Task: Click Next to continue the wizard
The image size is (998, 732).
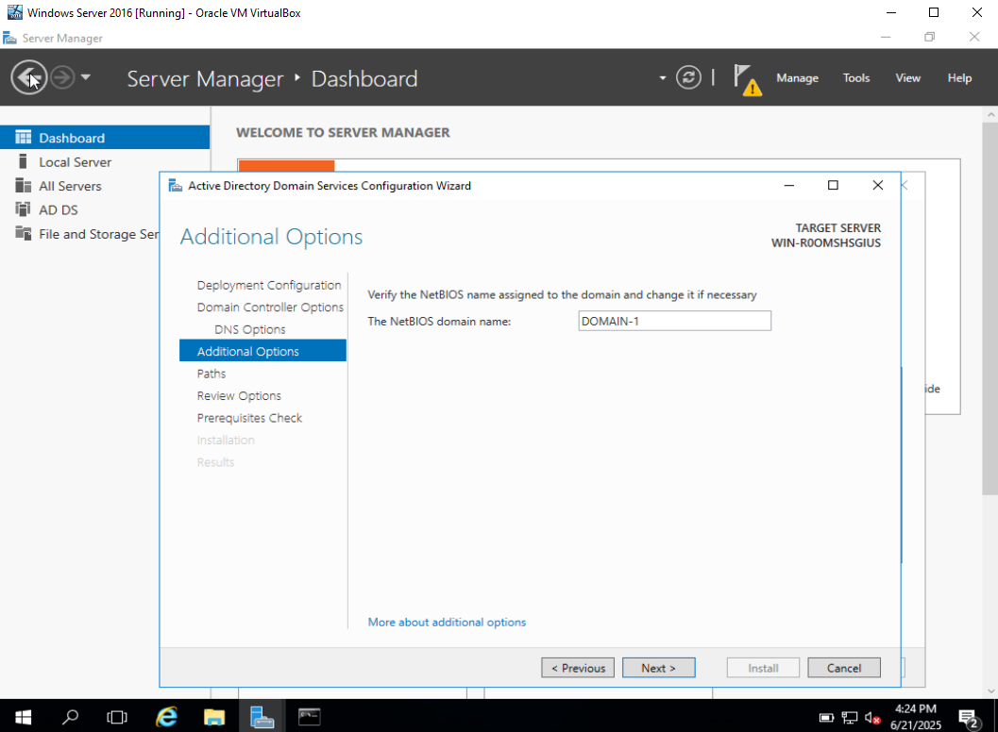Action: click(x=659, y=668)
